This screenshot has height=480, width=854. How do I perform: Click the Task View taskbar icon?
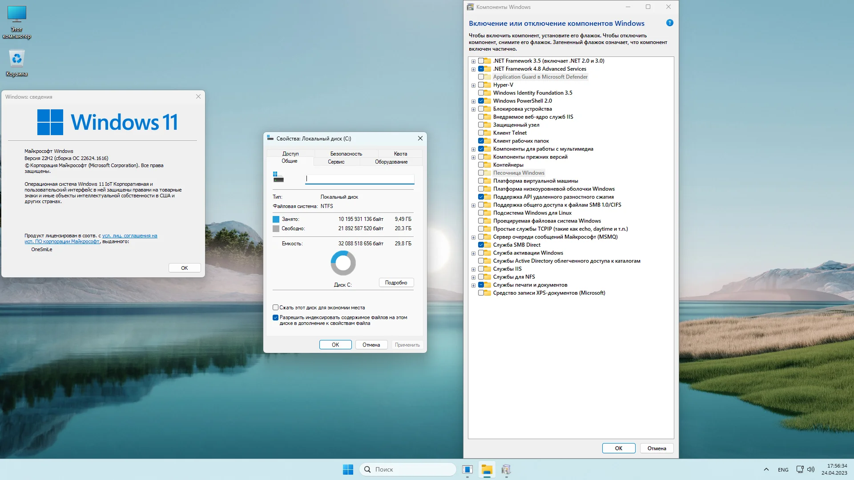(467, 469)
